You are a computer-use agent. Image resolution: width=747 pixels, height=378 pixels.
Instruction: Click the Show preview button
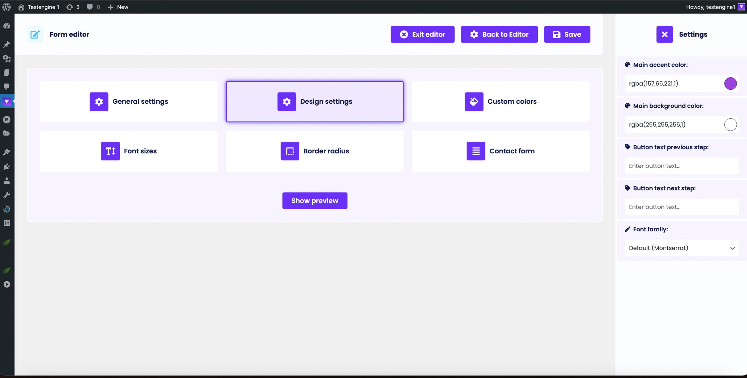pyautogui.click(x=315, y=201)
